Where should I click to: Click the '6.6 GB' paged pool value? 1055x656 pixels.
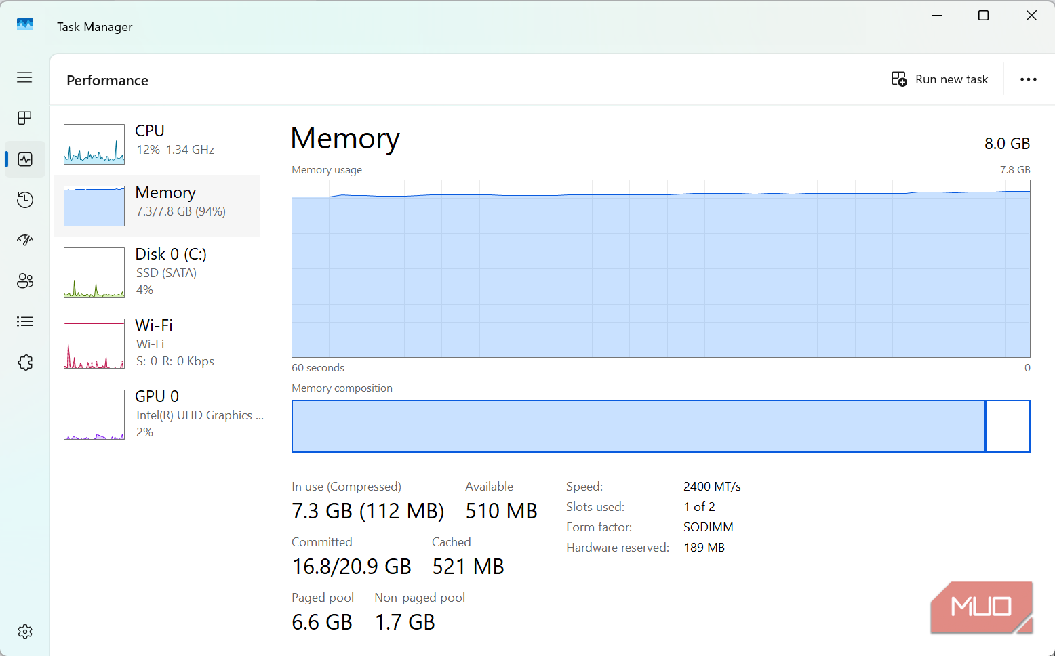tap(322, 622)
